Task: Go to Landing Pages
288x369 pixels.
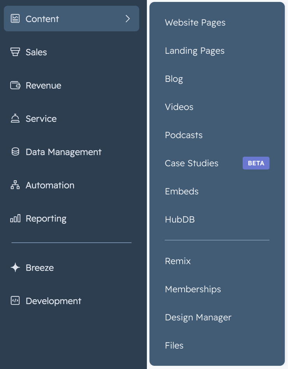Action: [x=195, y=51]
